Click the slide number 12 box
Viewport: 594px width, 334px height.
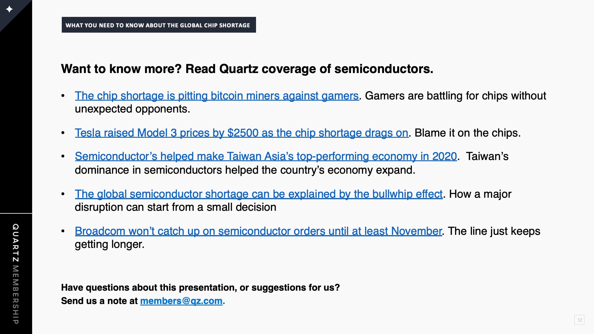pyautogui.click(x=579, y=320)
